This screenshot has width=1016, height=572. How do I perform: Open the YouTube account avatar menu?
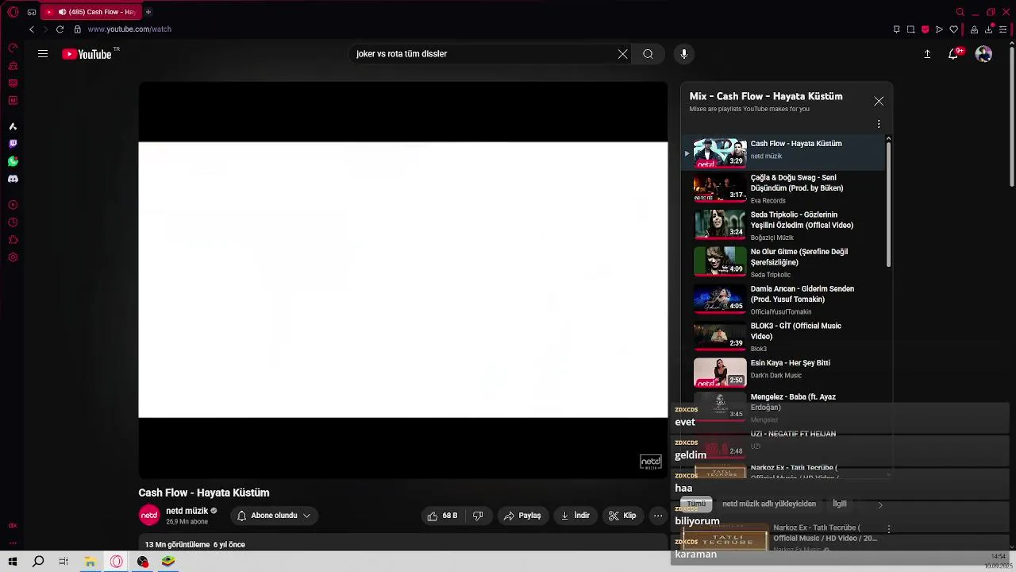[x=984, y=54]
